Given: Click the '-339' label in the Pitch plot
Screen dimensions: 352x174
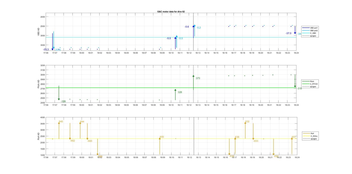Looking at the screenshot, I should pos(63,101).
